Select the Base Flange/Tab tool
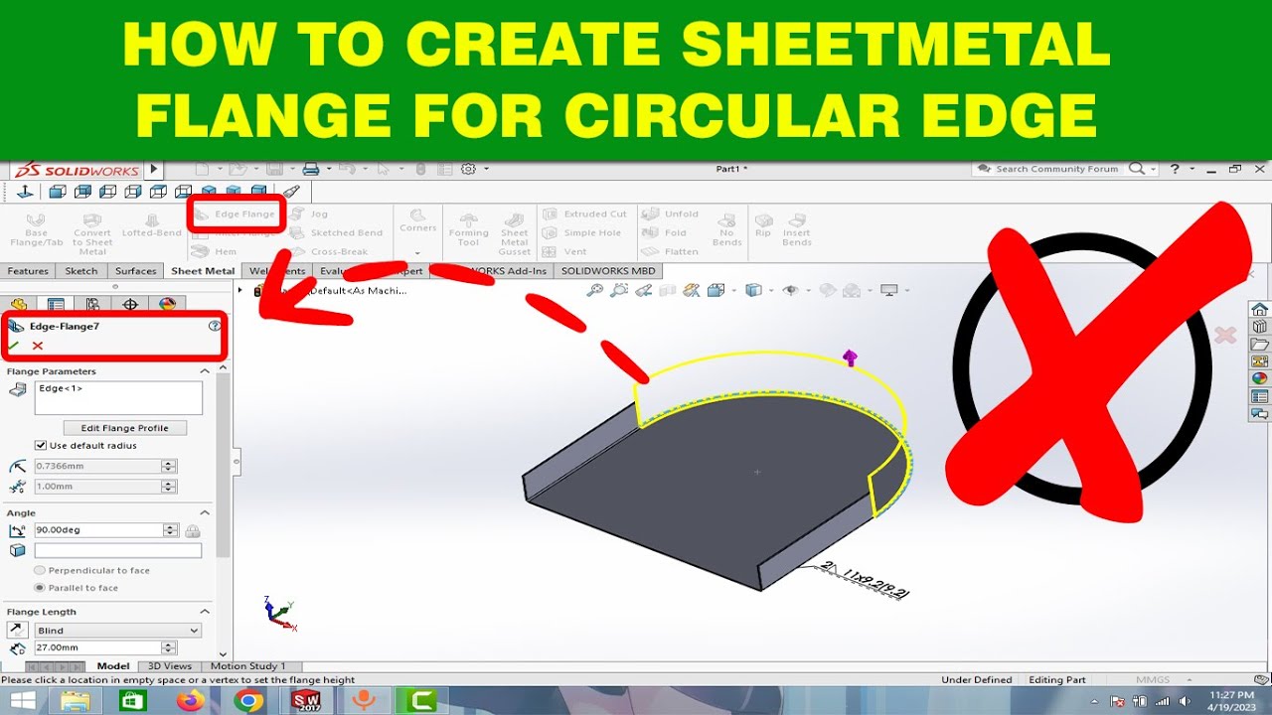 pos(36,229)
